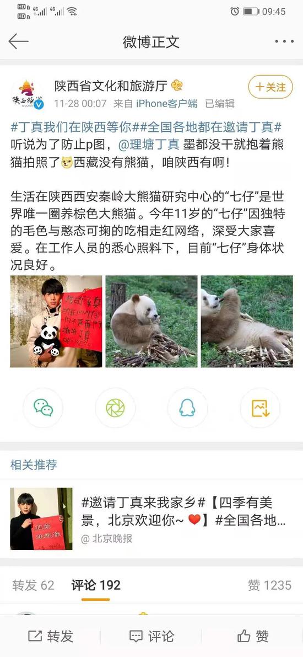Open the 陕西省文化和旅游厅 profile avatar
This screenshot has width=303, height=657.
[x=28, y=94]
